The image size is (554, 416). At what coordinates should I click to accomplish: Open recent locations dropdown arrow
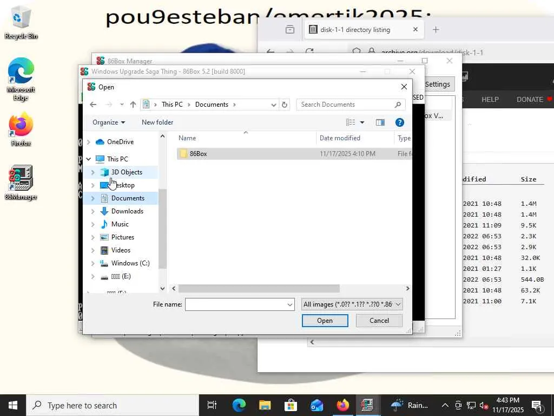(x=122, y=105)
